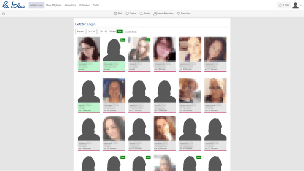This screenshot has width=304, height=171.
Task: Open Mail via the envelope icon
Action: pos(116,14)
